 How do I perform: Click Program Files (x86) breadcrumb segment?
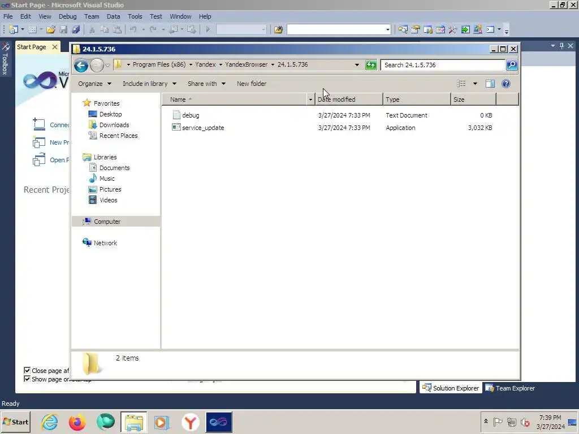[159, 64]
